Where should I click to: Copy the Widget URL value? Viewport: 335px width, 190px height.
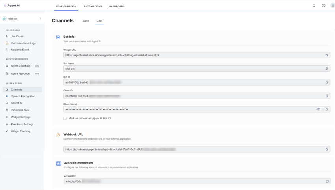pos(327,55)
